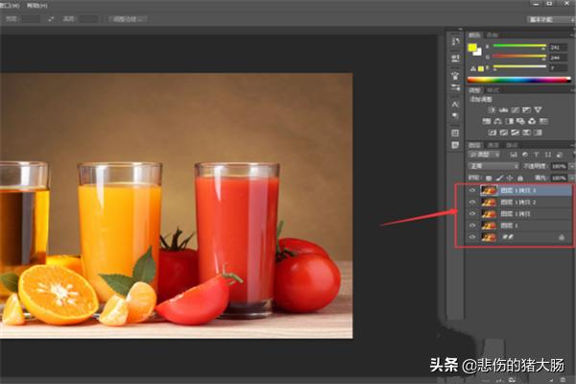The width and height of the screenshot is (576, 384).
Task: Click the rainbow color spectrum bar
Action: [518, 79]
